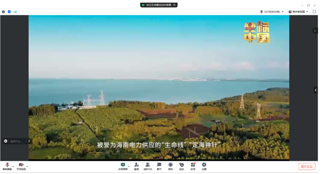
Task: Open the chat (聊天) icon
Action: [x=159, y=166]
